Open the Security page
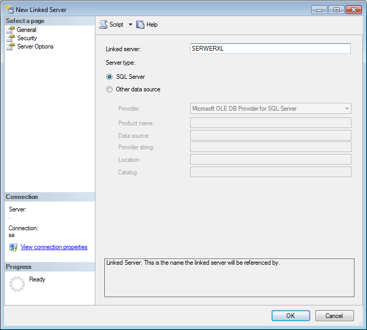 (x=27, y=38)
